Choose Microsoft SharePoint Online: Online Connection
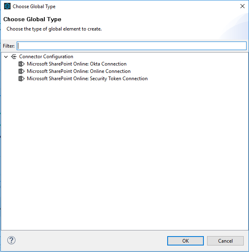The height and width of the screenshot is (252, 249). tap(79, 71)
